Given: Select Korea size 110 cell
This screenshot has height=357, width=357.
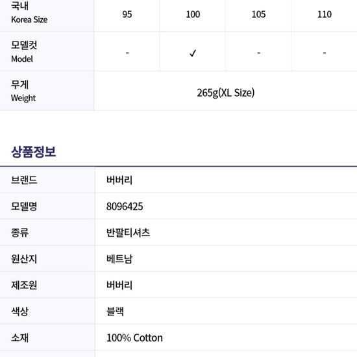Looking at the screenshot, I should (x=324, y=14).
